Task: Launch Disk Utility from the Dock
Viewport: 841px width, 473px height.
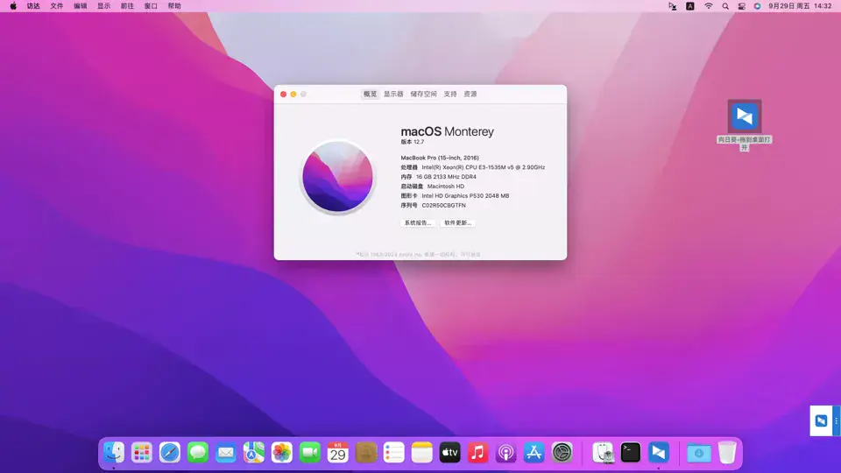Action: 603,453
